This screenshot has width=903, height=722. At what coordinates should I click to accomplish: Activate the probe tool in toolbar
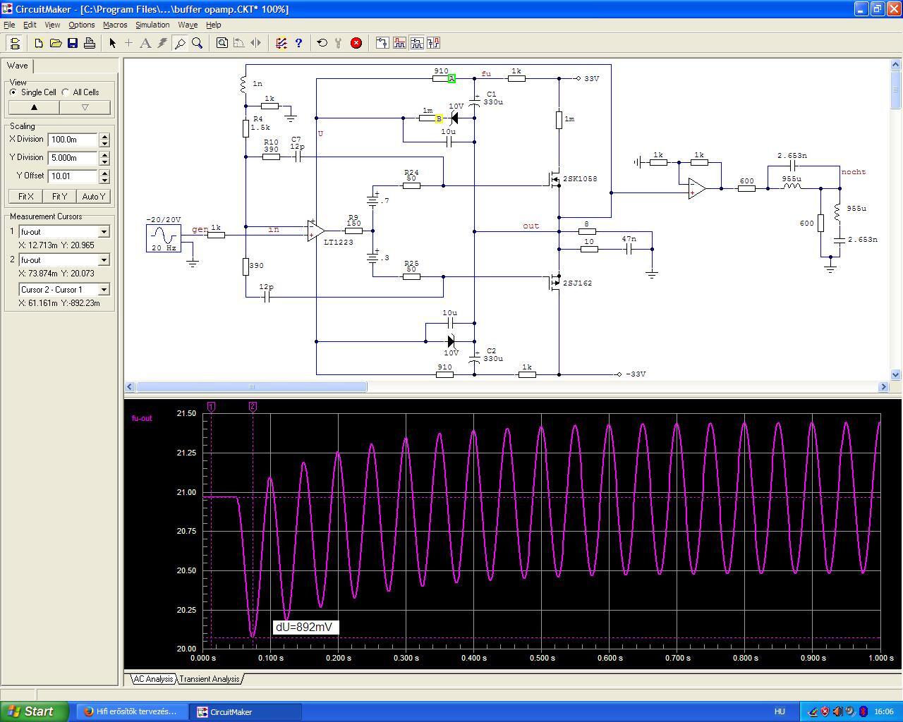[x=180, y=43]
